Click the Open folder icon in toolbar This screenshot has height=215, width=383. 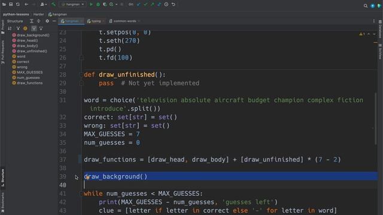point(4,4)
